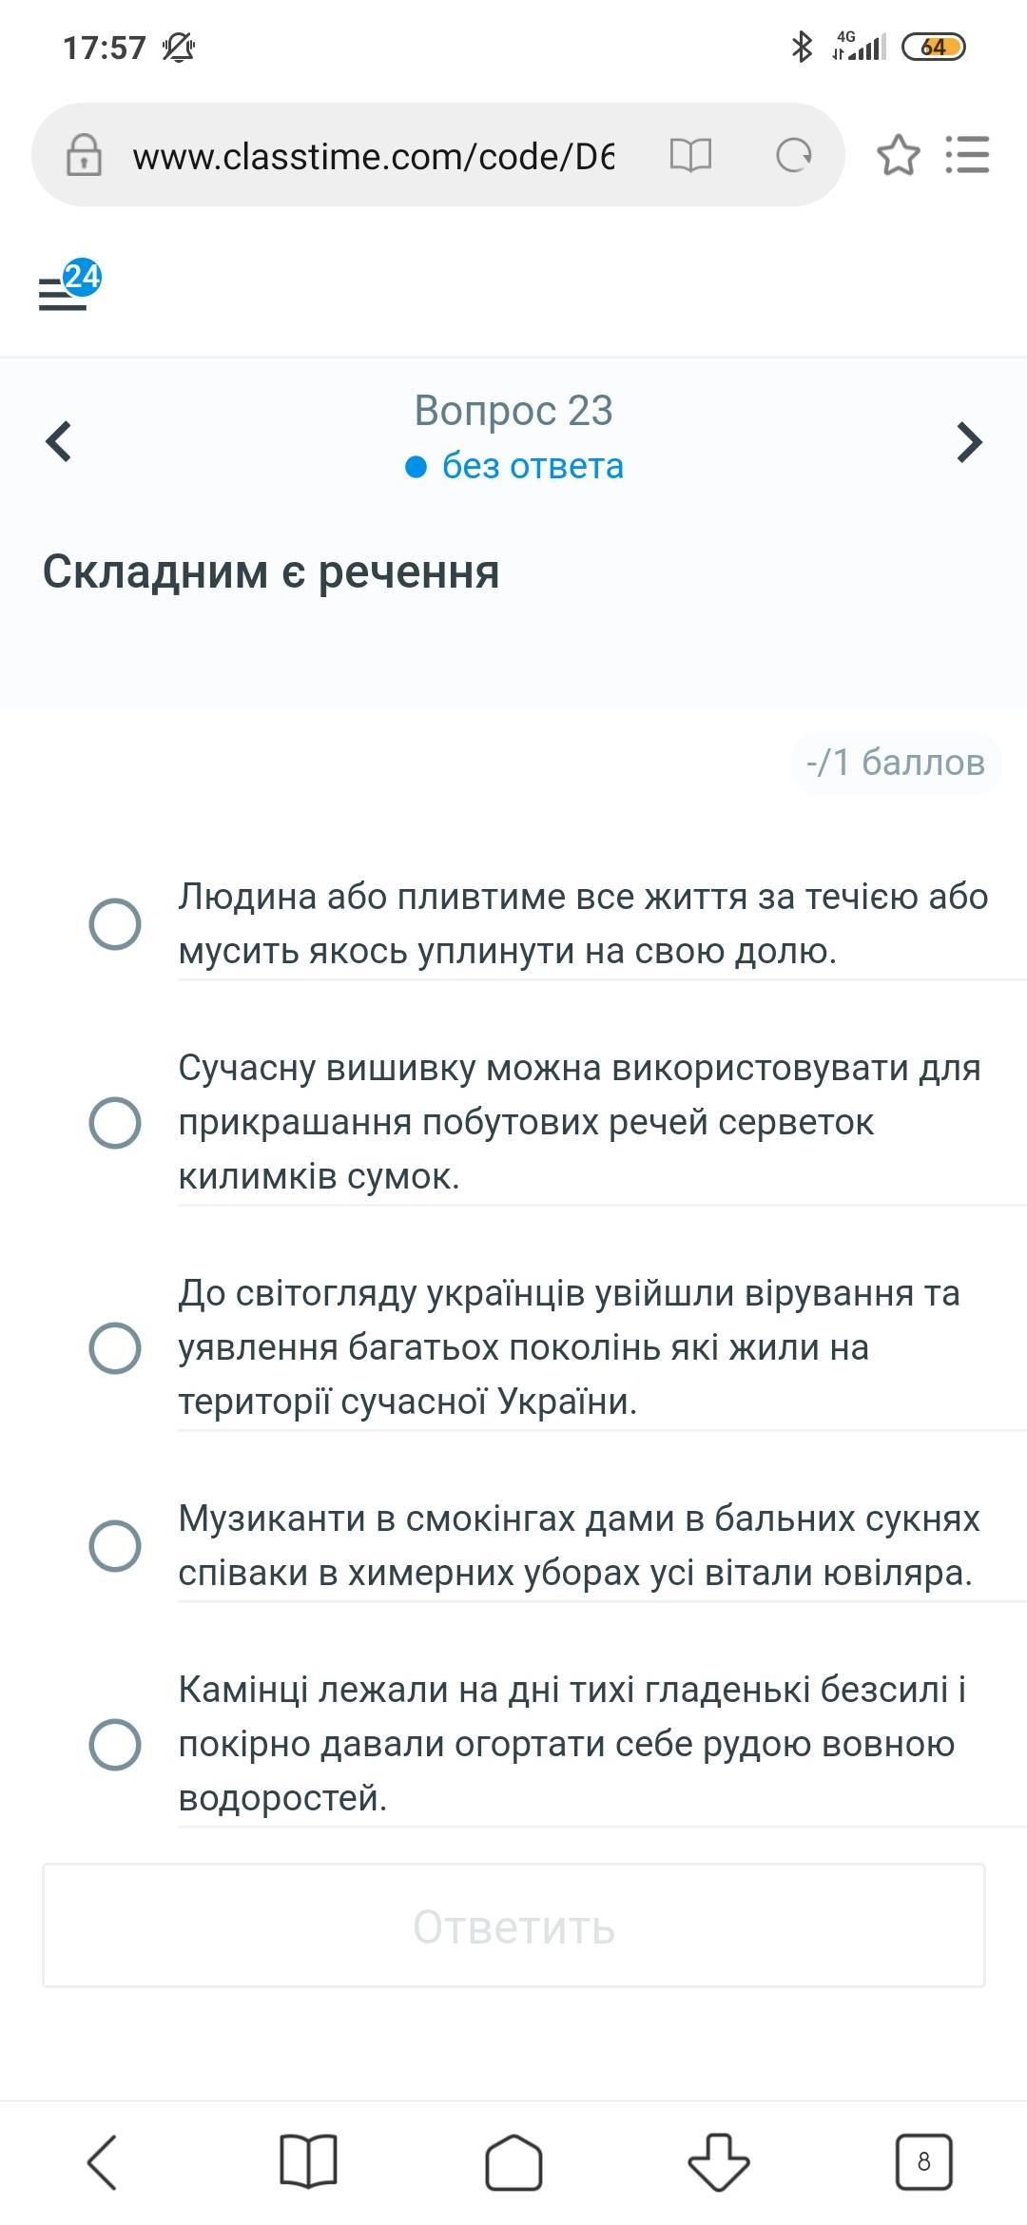Go to browser home page icon
Image resolution: width=1027 pixels, height=2225 pixels.
[x=513, y=2161]
